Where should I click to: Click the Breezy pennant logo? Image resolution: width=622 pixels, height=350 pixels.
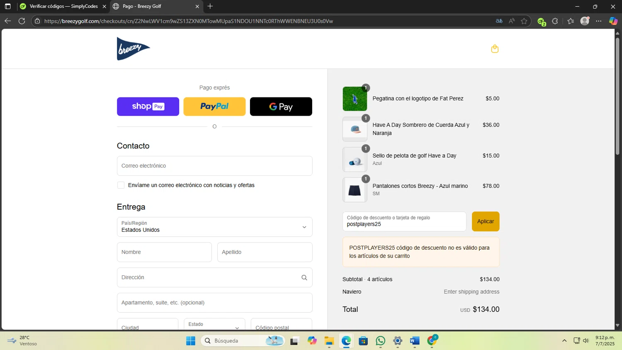click(133, 49)
